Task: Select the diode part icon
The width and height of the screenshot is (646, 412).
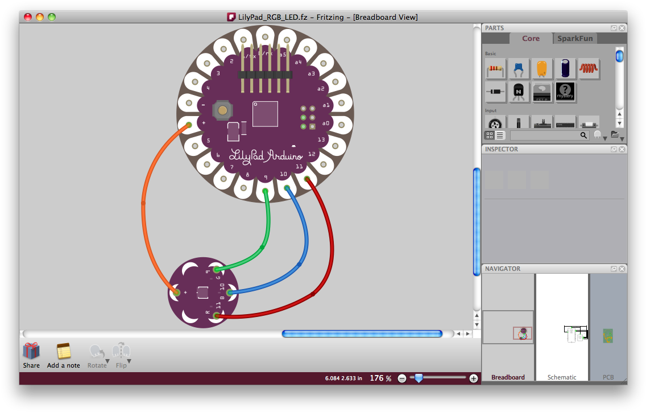Action: tap(495, 92)
